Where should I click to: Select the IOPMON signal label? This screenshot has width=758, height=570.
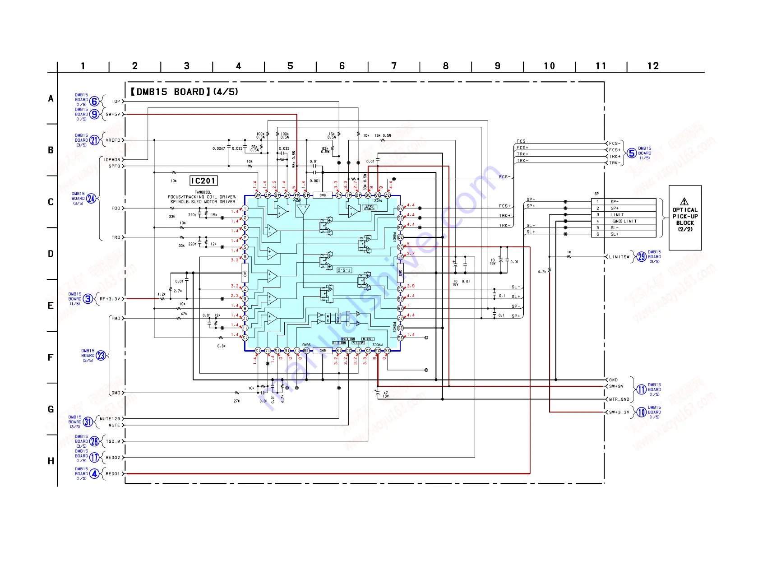[x=112, y=160]
